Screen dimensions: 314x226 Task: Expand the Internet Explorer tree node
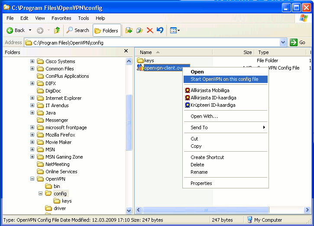(32, 98)
